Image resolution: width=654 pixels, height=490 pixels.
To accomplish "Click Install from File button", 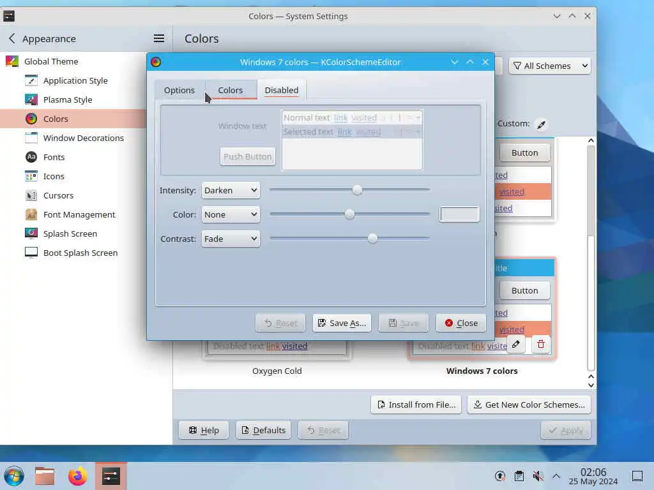I will click(416, 405).
